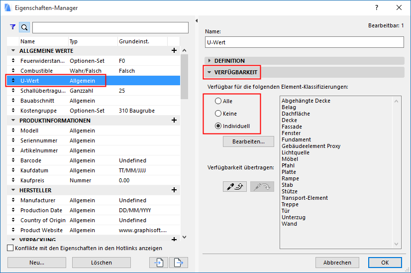Click move handle icon of Combustible row
Screen dimensions: 411x273
[x=13, y=71]
